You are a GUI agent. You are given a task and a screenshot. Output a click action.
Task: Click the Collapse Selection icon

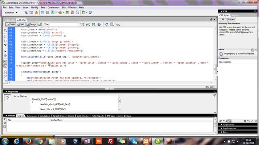(5, 41)
